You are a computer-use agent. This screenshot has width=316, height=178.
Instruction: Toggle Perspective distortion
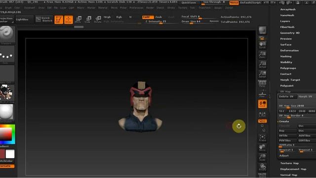pyautogui.click(x=262, y=84)
